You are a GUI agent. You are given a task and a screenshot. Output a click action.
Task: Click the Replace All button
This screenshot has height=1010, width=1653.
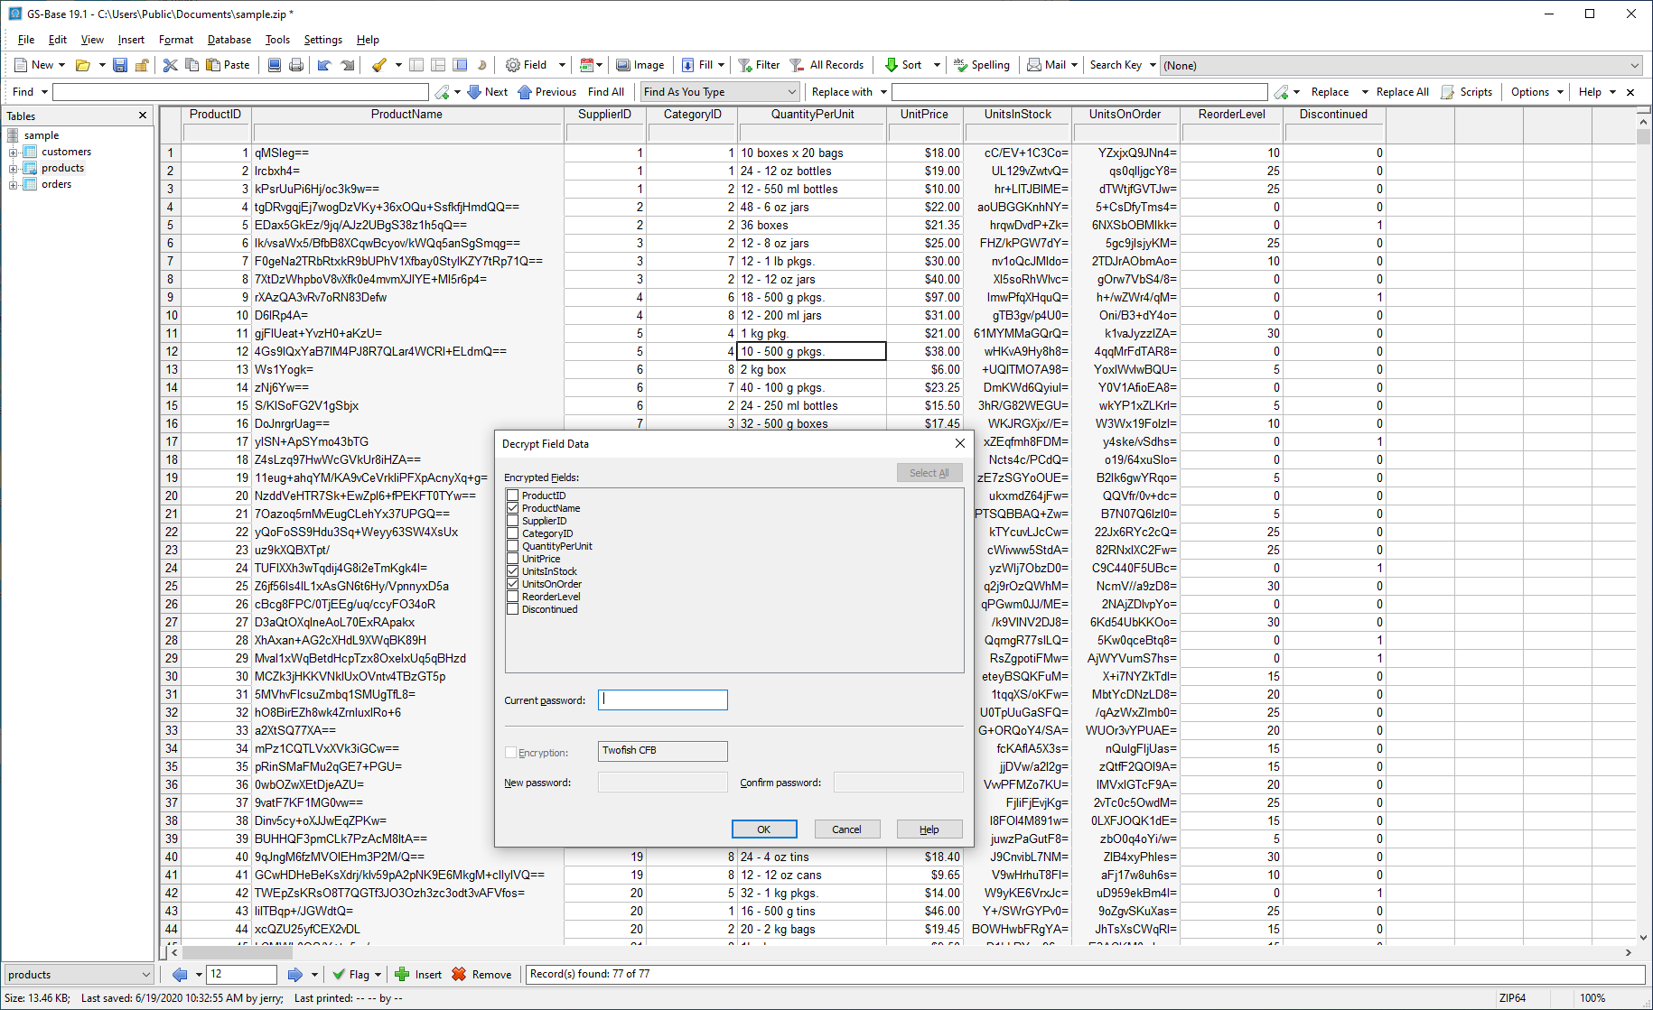[1403, 92]
